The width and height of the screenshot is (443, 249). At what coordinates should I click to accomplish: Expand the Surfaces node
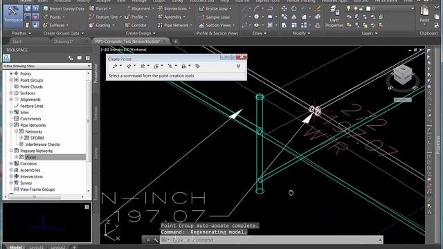[11, 93]
